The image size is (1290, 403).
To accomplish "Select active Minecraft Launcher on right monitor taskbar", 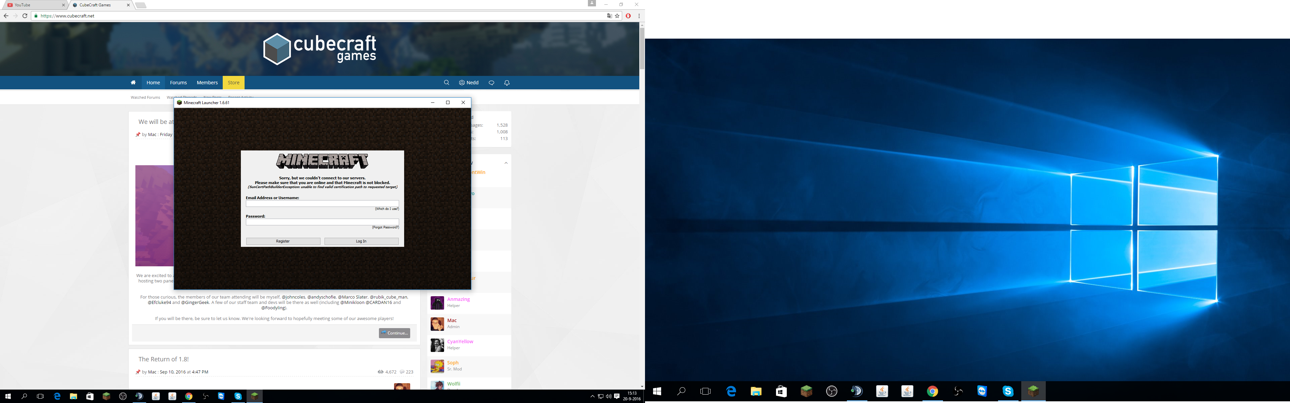I will [1033, 391].
